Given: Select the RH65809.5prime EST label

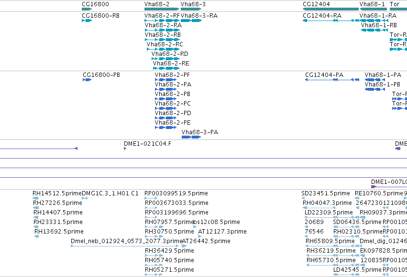Looking at the screenshot, I should (330, 241).
